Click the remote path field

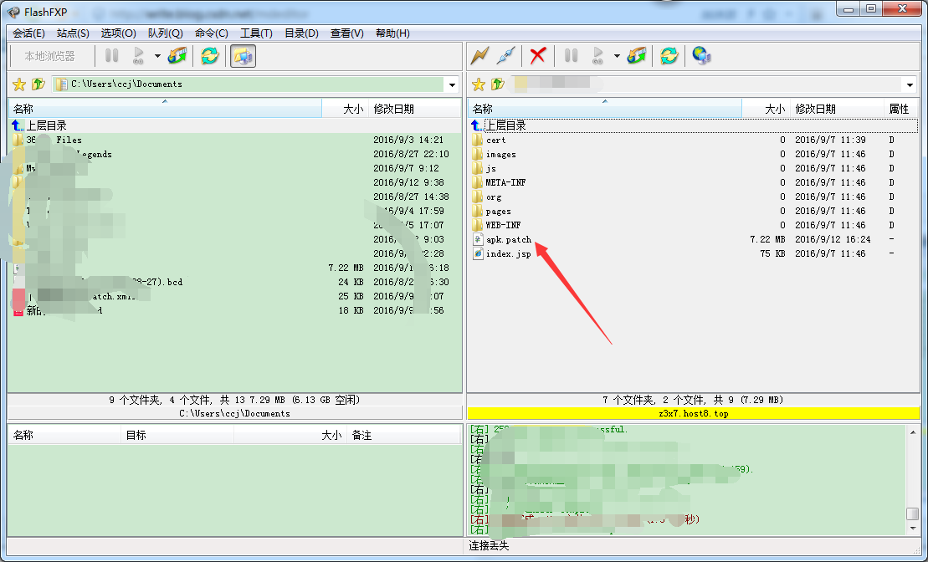pyautogui.click(x=705, y=84)
